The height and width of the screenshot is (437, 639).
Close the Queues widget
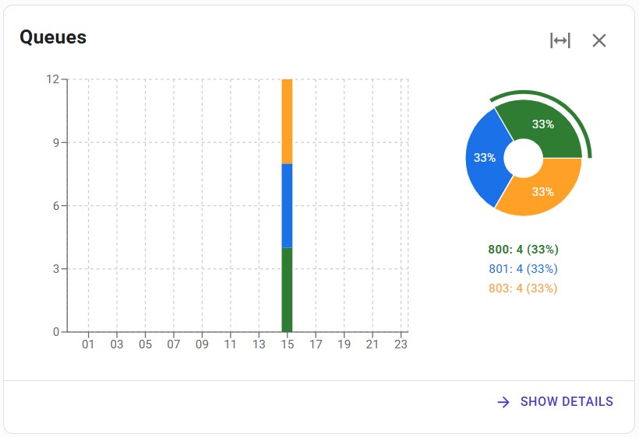[x=598, y=40]
